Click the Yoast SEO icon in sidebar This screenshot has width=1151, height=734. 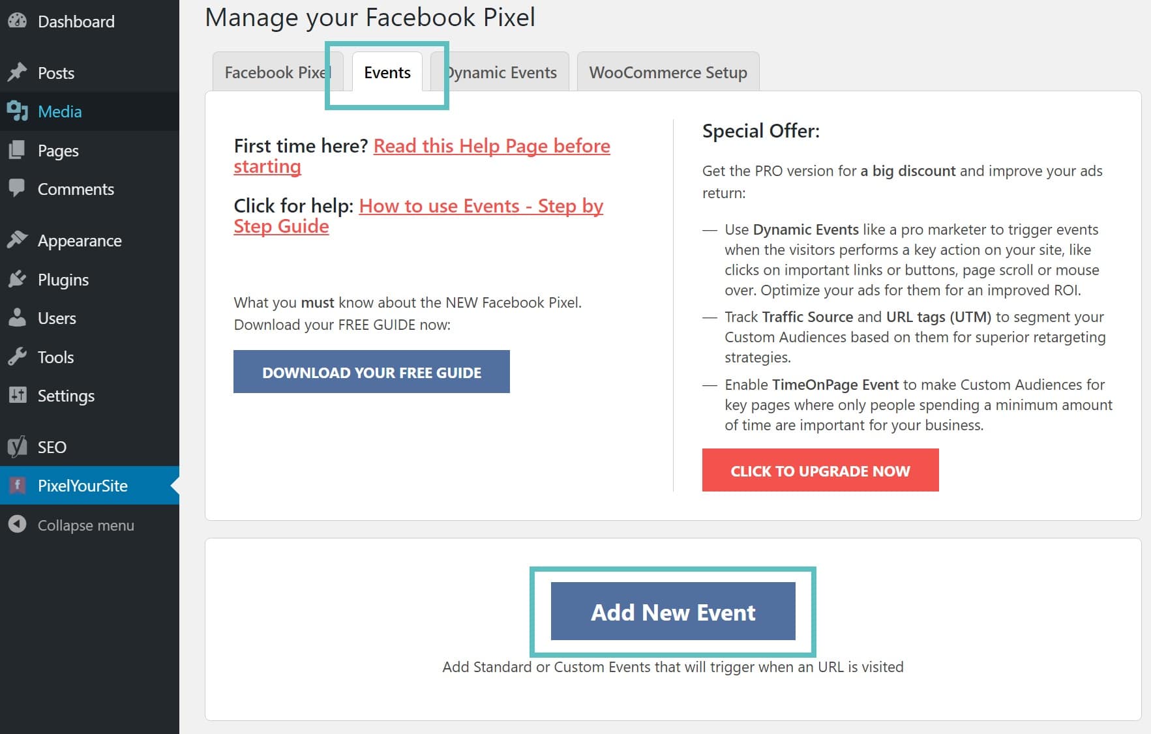coord(18,447)
